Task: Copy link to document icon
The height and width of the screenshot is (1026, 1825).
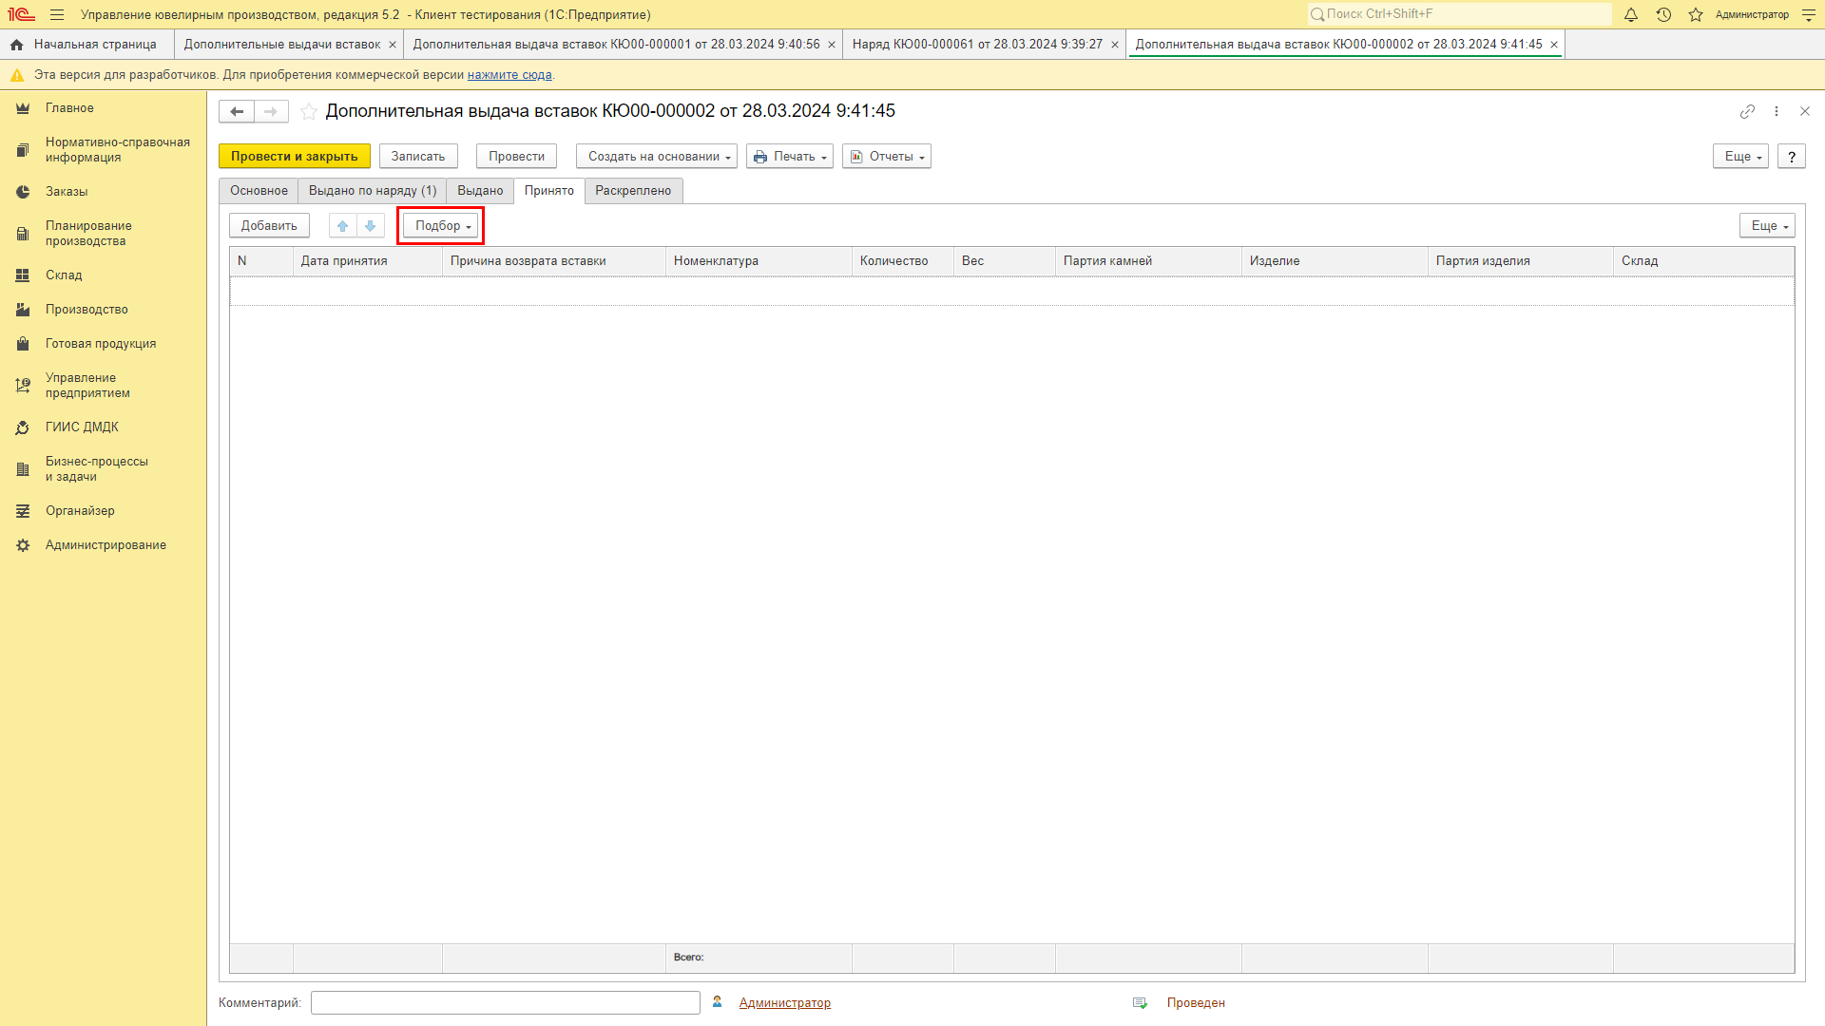Action: coord(1747,111)
